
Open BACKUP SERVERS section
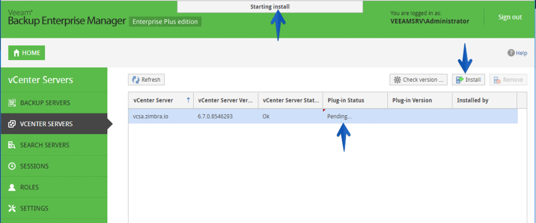coord(54,103)
